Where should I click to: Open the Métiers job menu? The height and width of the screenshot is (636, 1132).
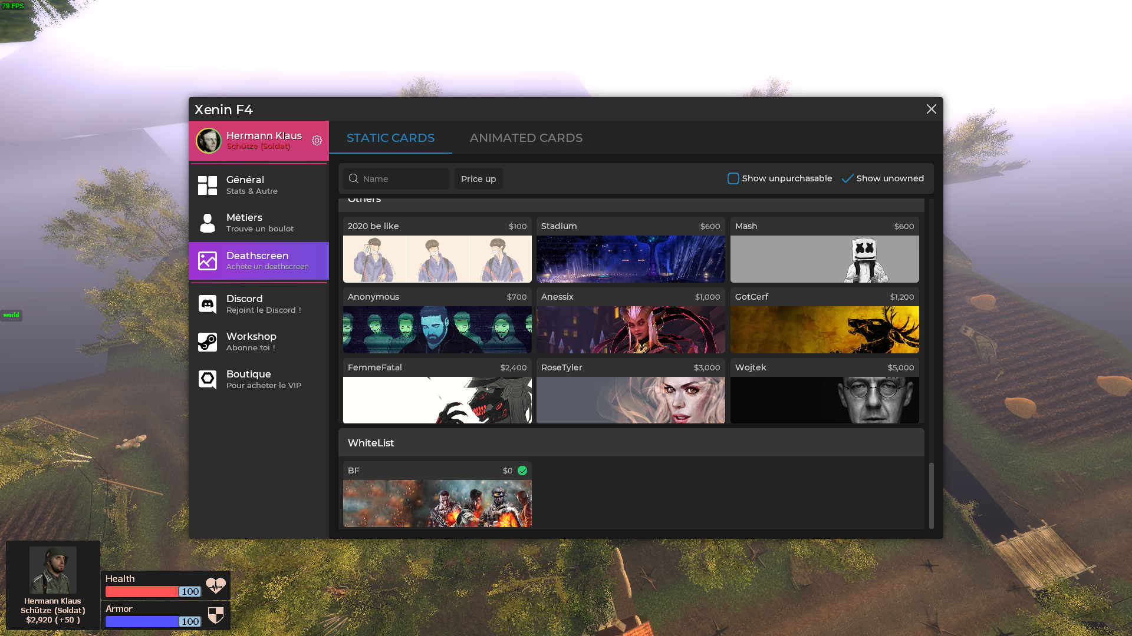[x=259, y=223]
